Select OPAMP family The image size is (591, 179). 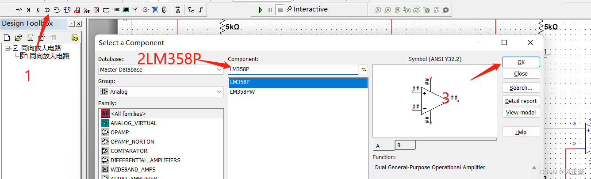click(161, 132)
